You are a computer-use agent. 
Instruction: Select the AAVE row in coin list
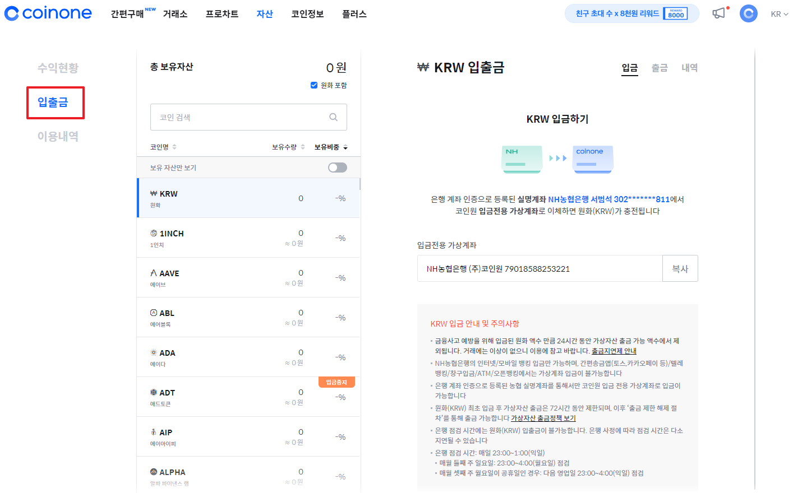(248, 277)
